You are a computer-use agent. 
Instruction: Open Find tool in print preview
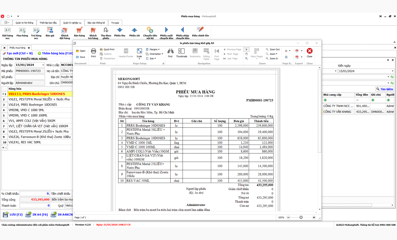click(170, 53)
